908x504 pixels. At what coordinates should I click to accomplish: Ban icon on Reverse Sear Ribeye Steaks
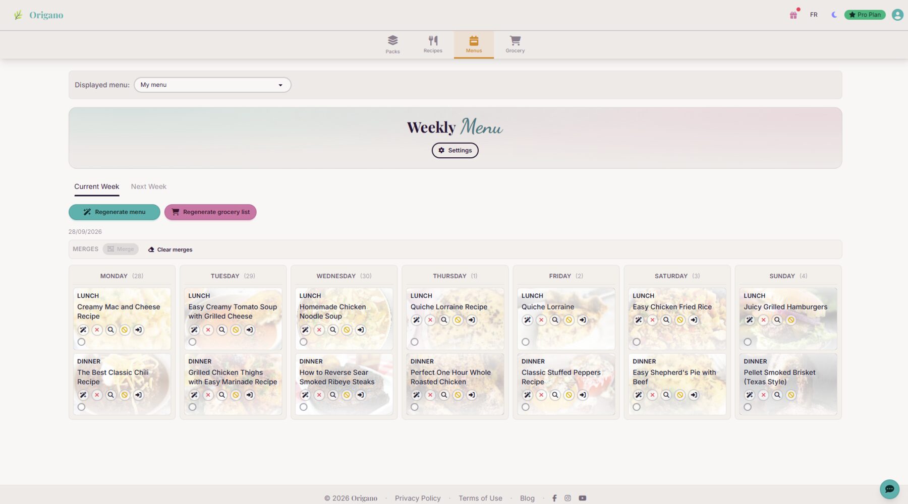tap(347, 395)
